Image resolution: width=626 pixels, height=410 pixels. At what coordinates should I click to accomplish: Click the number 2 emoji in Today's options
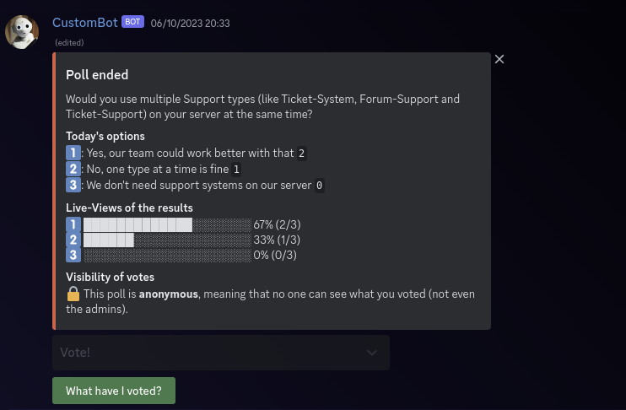tap(73, 169)
